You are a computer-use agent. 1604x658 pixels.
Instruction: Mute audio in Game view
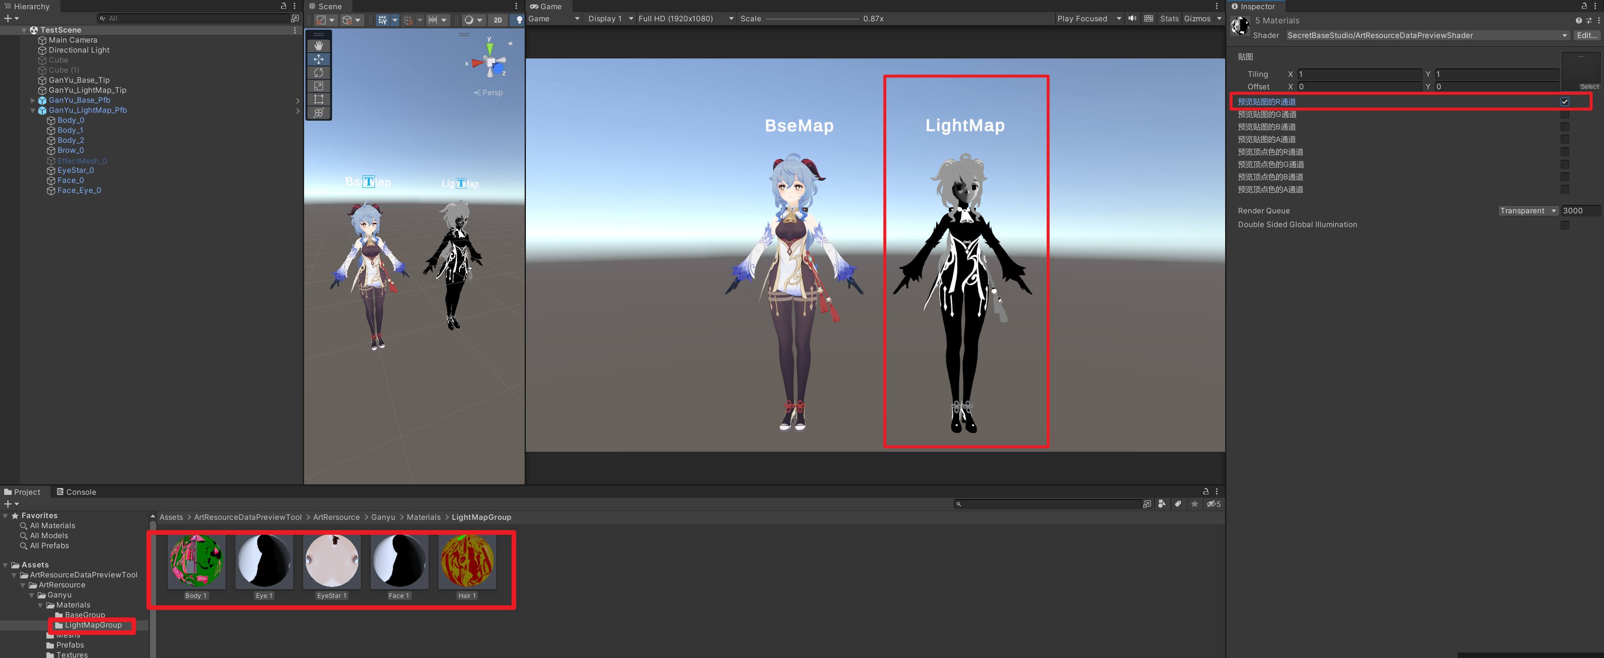[x=1132, y=19]
